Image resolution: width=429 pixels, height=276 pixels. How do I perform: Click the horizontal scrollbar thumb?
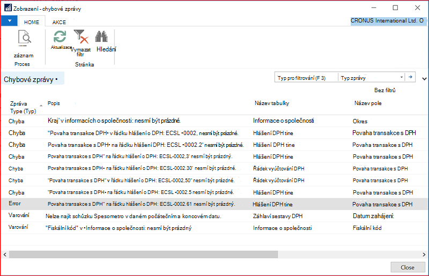[x=143, y=255]
